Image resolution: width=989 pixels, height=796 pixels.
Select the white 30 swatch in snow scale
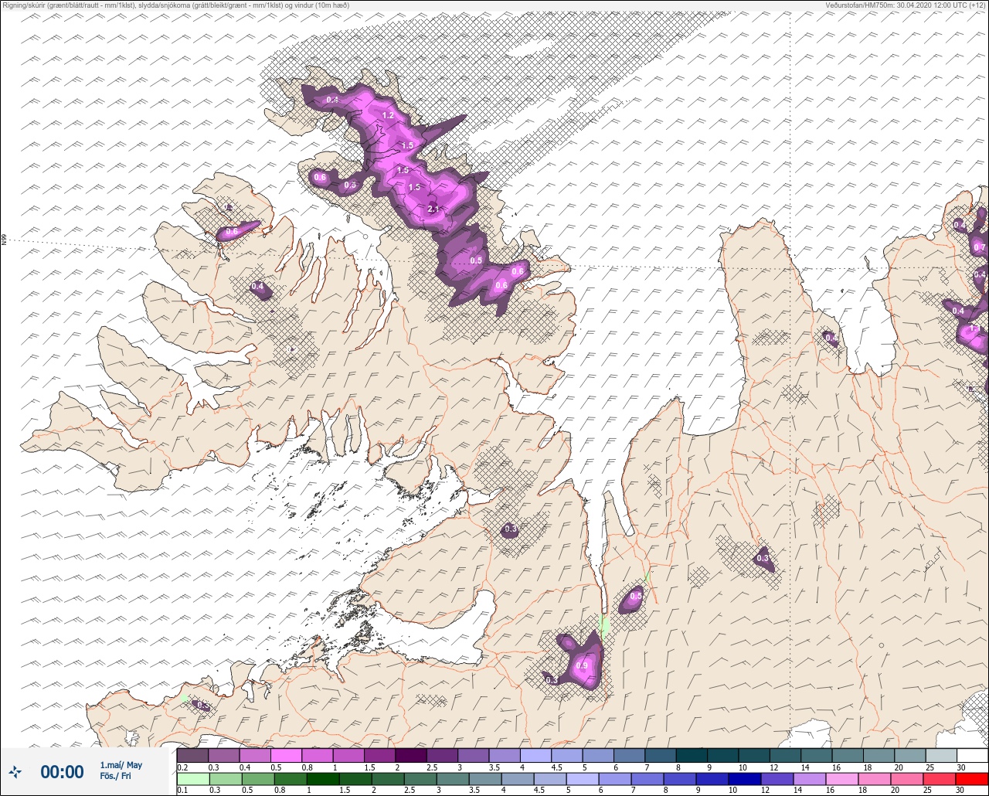click(x=972, y=755)
